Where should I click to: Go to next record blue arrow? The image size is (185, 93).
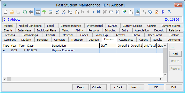tap(94, 12)
